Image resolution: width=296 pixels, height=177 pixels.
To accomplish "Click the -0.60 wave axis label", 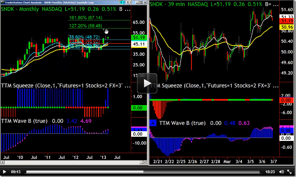I will click(286, 147).
